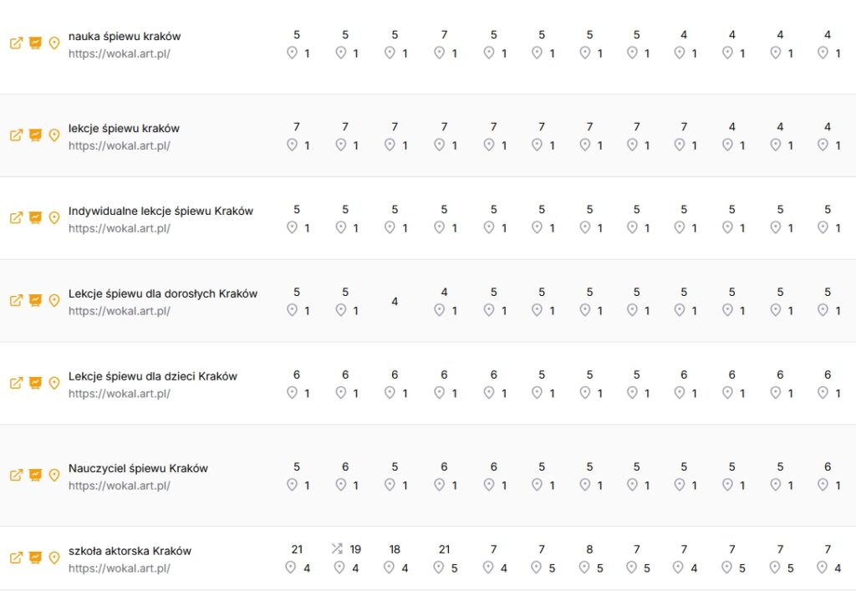Open external link for 'szkoła aktorska Kraków'
Image resolution: width=856 pixels, height=591 pixels.
click(16, 558)
